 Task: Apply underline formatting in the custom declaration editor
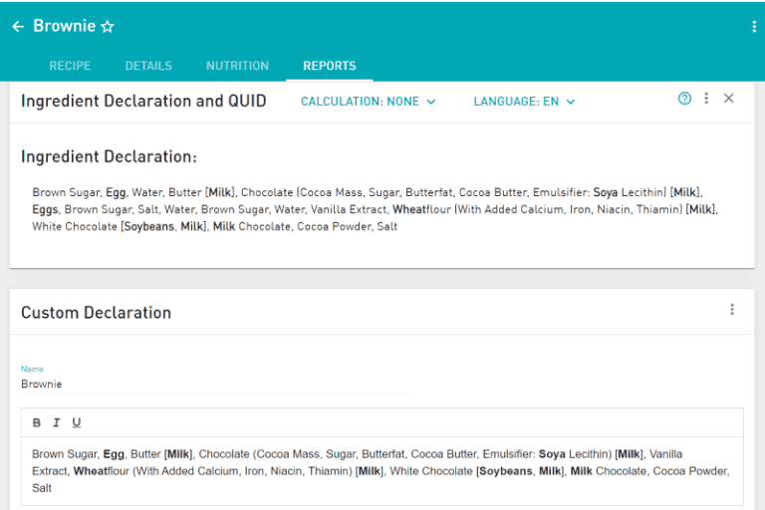pos(77,422)
